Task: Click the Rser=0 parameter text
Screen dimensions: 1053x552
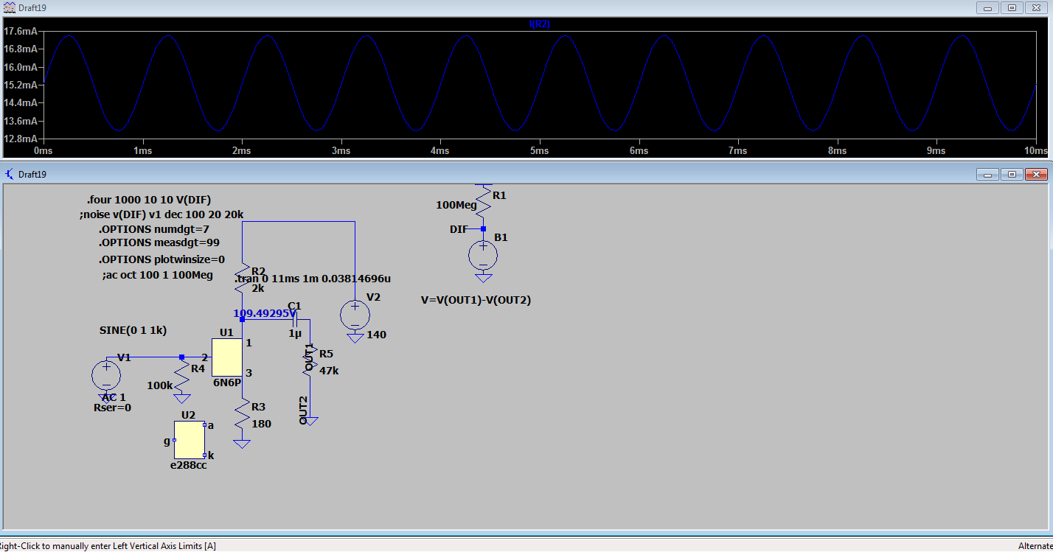Action: tap(112, 408)
